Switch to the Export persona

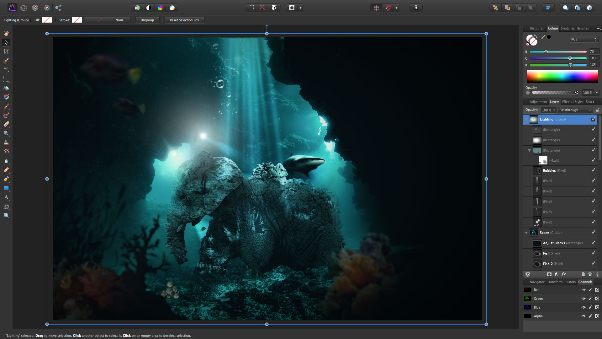point(58,8)
